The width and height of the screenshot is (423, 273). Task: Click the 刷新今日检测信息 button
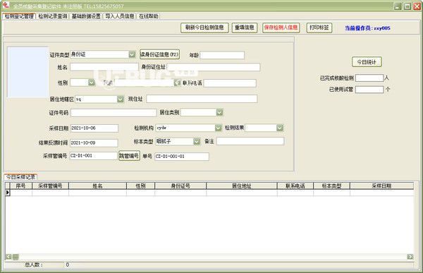point(204,28)
